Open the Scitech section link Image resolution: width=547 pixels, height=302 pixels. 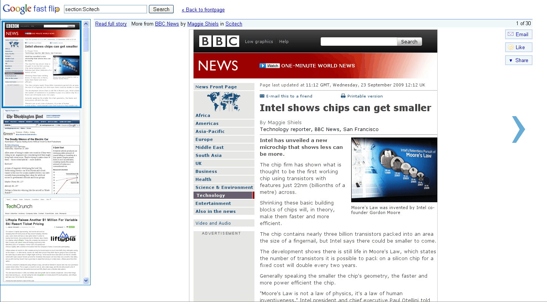234,24
